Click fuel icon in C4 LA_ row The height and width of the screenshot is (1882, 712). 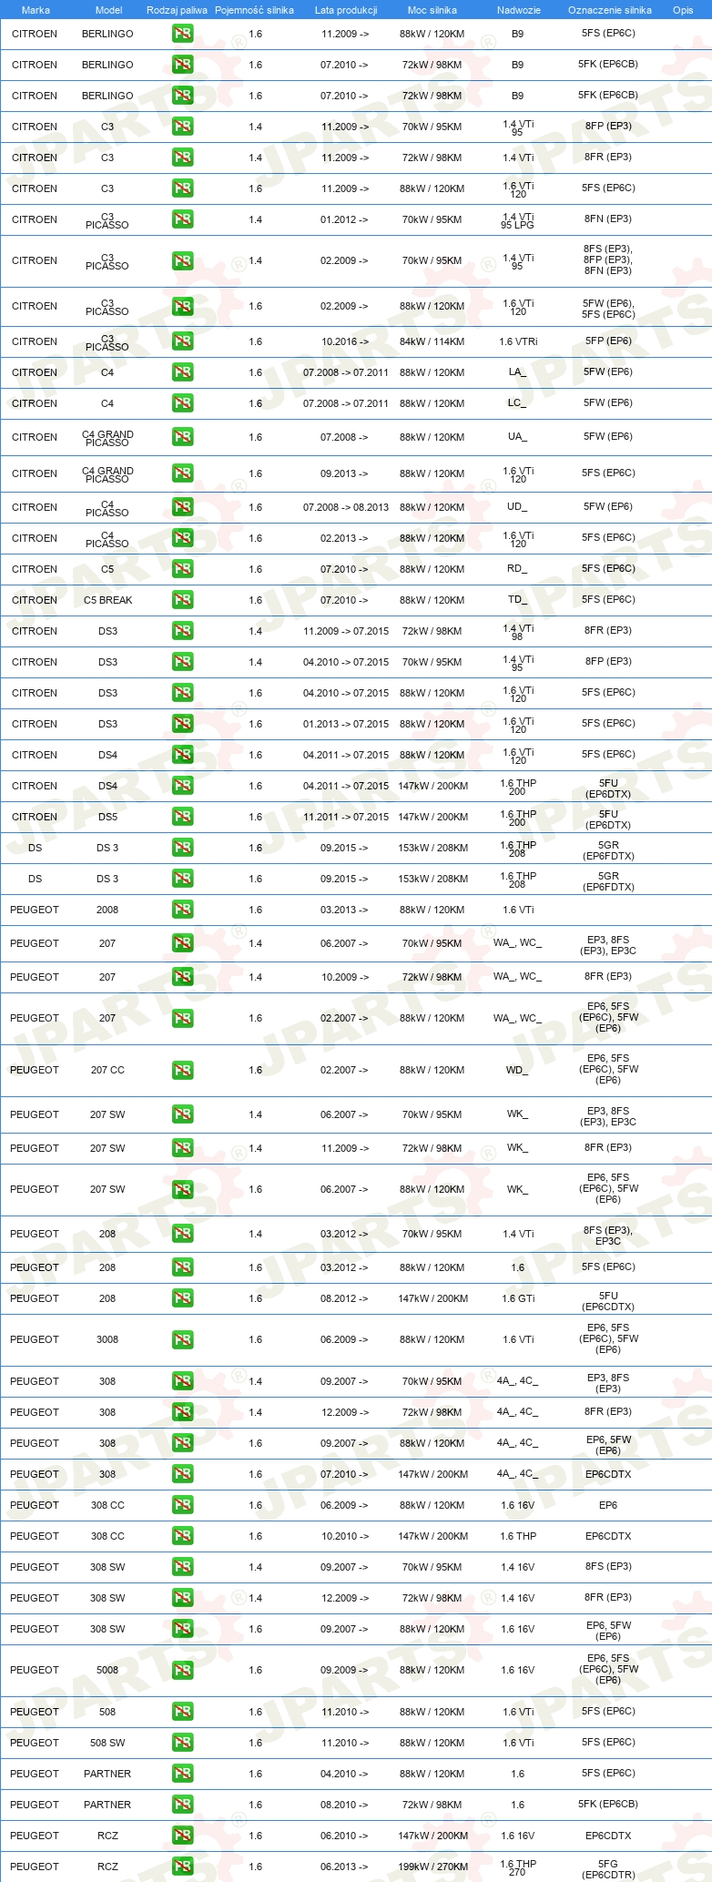click(x=182, y=372)
